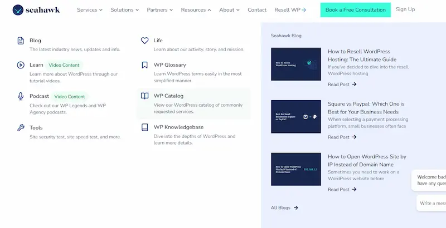The image size is (446, 228).
Task: Open the Partners dropdown menu
Action: 160,10
